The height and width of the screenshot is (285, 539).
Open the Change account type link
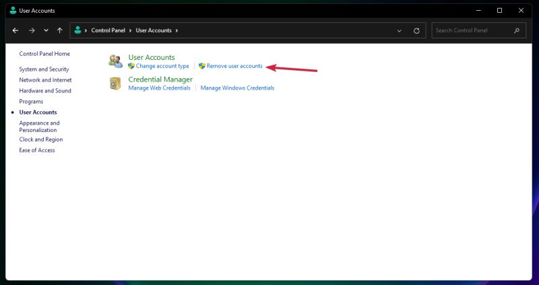pyautogui.click(x=162, y=66)
